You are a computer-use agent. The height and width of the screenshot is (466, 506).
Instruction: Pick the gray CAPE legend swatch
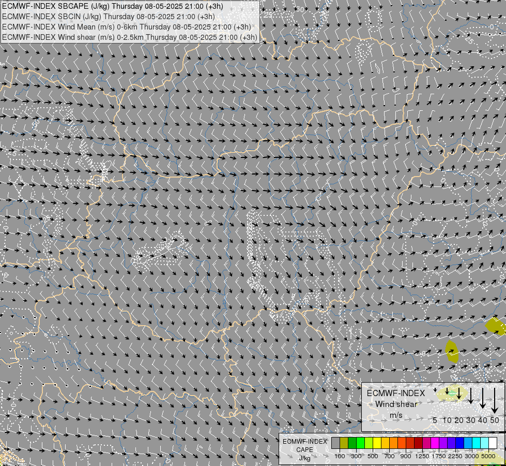tap(335, 443)
